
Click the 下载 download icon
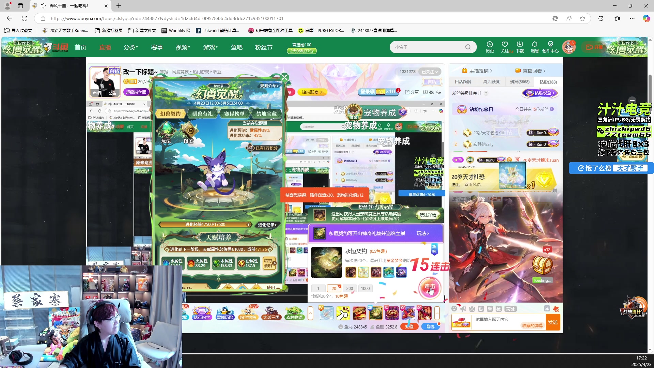(520, 47)
